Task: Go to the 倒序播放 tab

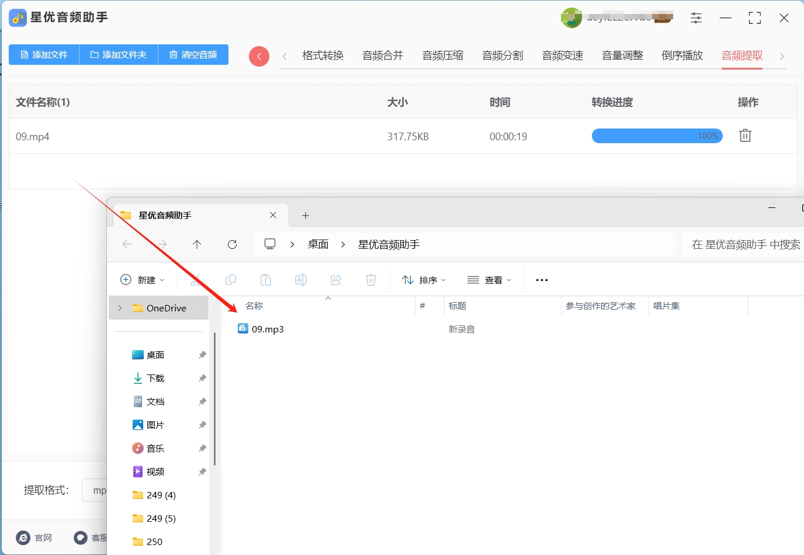Action: [682, 56]
